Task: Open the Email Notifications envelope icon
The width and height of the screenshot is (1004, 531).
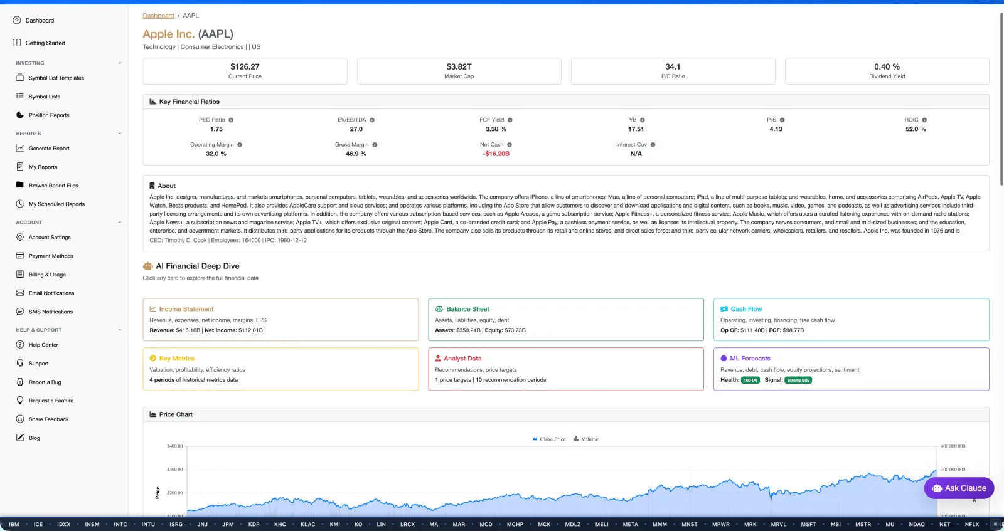Action: click(20, 293)
